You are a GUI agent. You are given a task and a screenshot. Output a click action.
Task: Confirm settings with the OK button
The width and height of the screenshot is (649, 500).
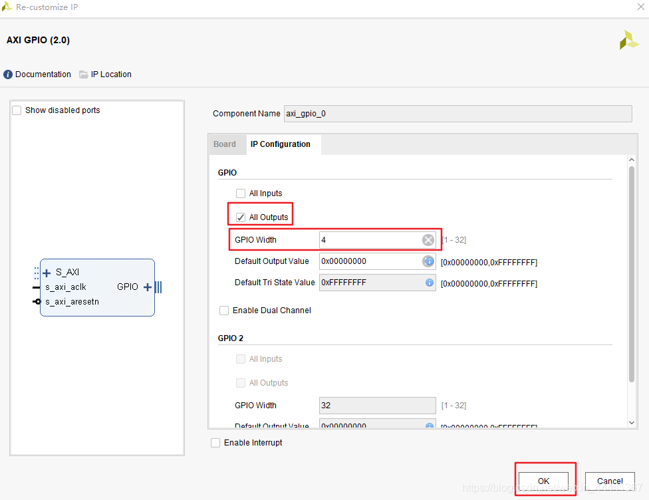coord(543,481)
